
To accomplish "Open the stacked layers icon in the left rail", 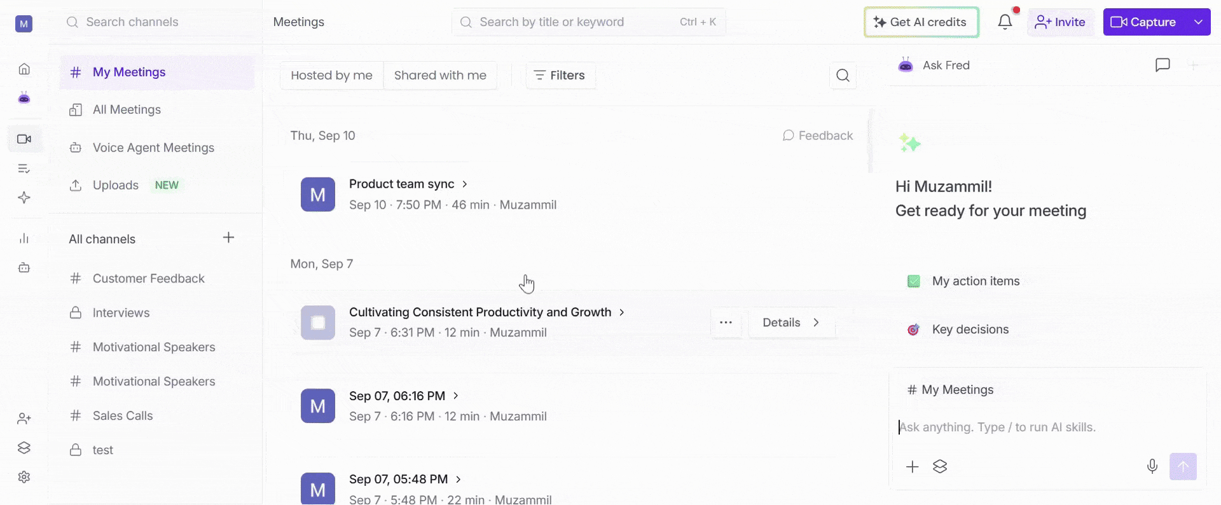I will [x=24, y=448].
